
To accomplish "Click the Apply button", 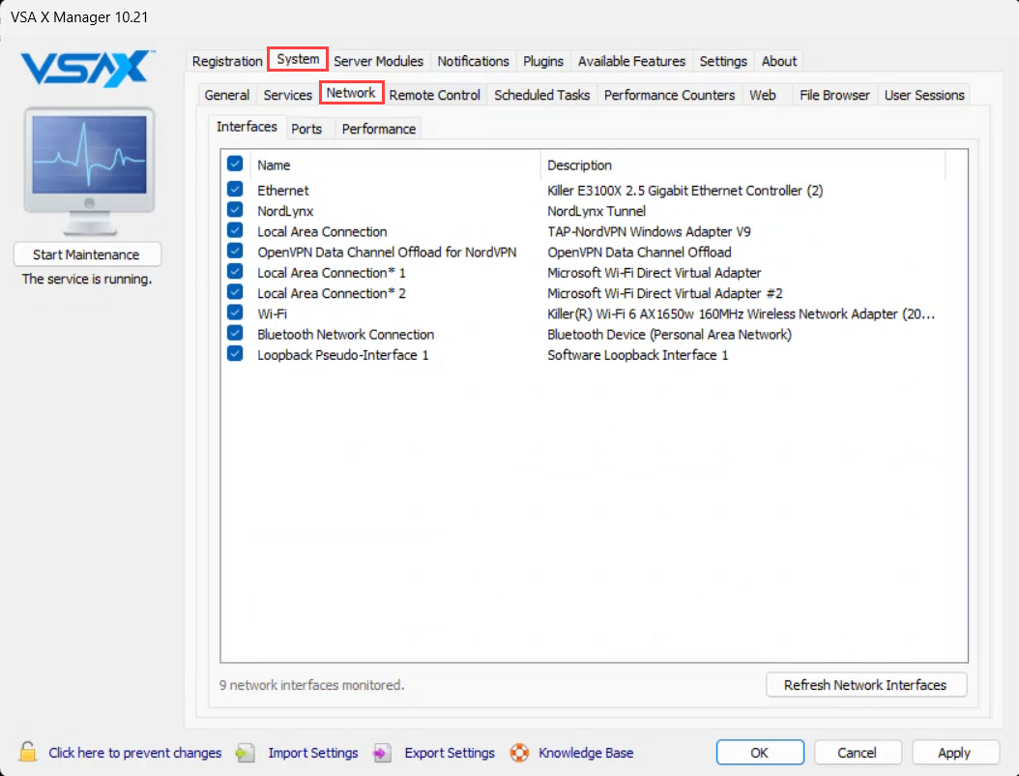I will (954, 753).
